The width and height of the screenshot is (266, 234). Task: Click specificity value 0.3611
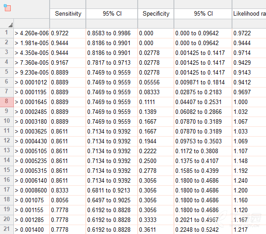tap(156, 230)
